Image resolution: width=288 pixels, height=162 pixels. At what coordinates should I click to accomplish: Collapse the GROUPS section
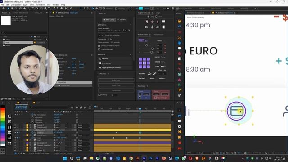130,54
